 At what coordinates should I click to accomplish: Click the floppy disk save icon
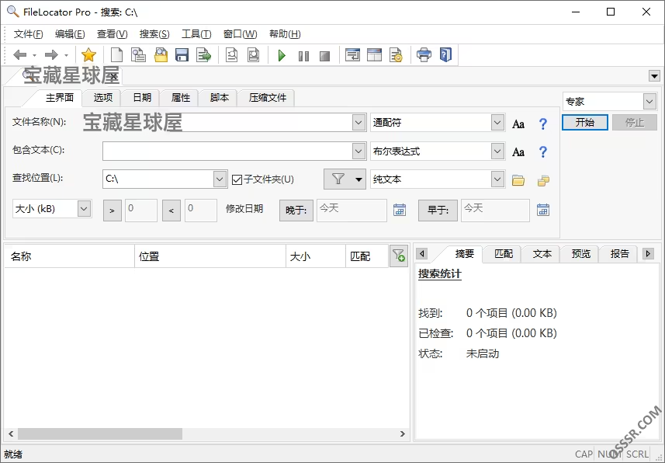tap(182, 55)
